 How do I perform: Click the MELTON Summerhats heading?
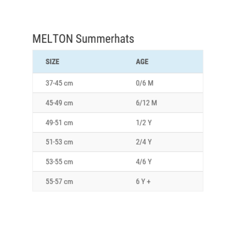[83, 39]
